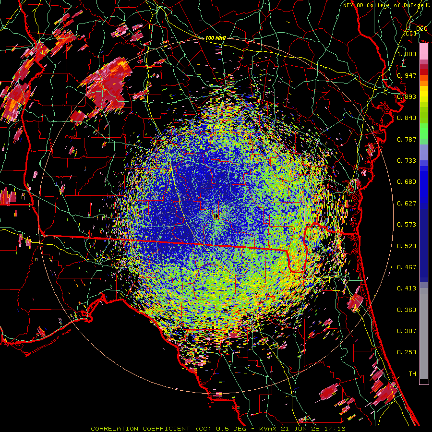Click the 0.360 legend value
Viewport: 432px width, 432px height.
pos(407,310)
